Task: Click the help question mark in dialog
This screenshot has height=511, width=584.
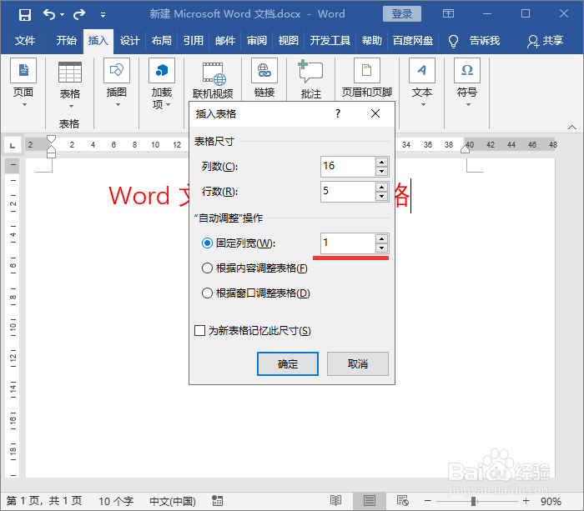Action: [x=337, y=113]
